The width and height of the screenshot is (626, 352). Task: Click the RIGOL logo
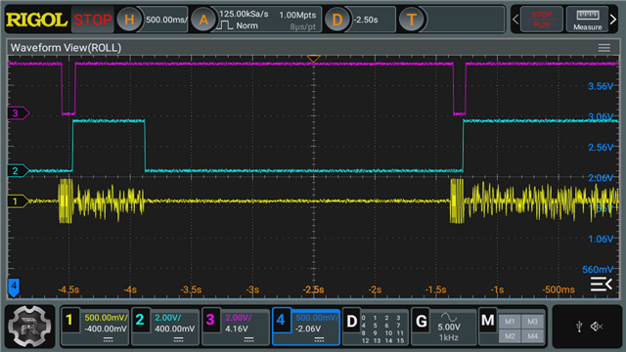(x=37, y=20)
